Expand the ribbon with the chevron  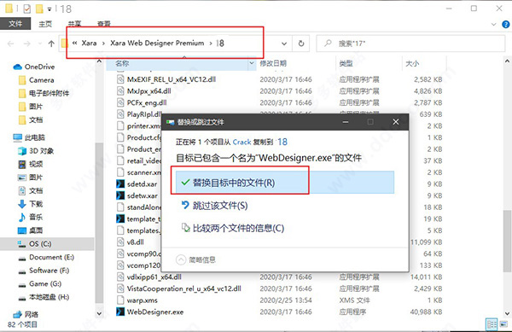coord(494,24)
